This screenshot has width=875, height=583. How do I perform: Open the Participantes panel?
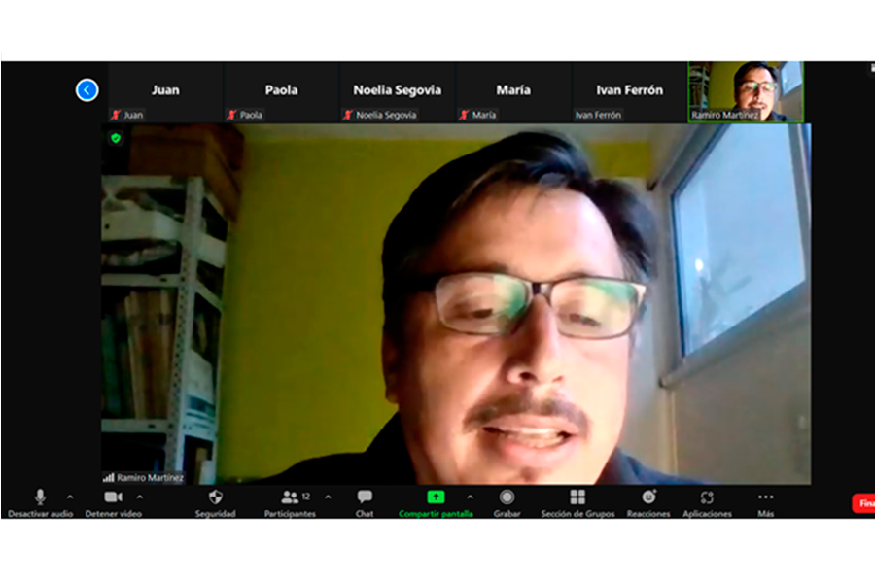(x=290, y=497)
